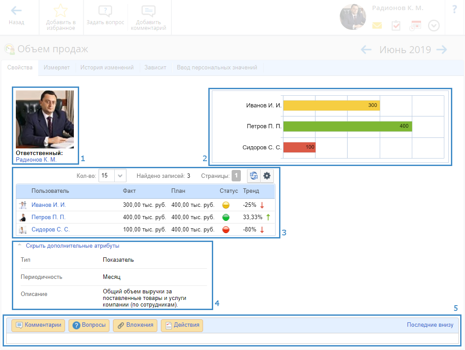Open user link Петров П. П.

coord(48,217)
